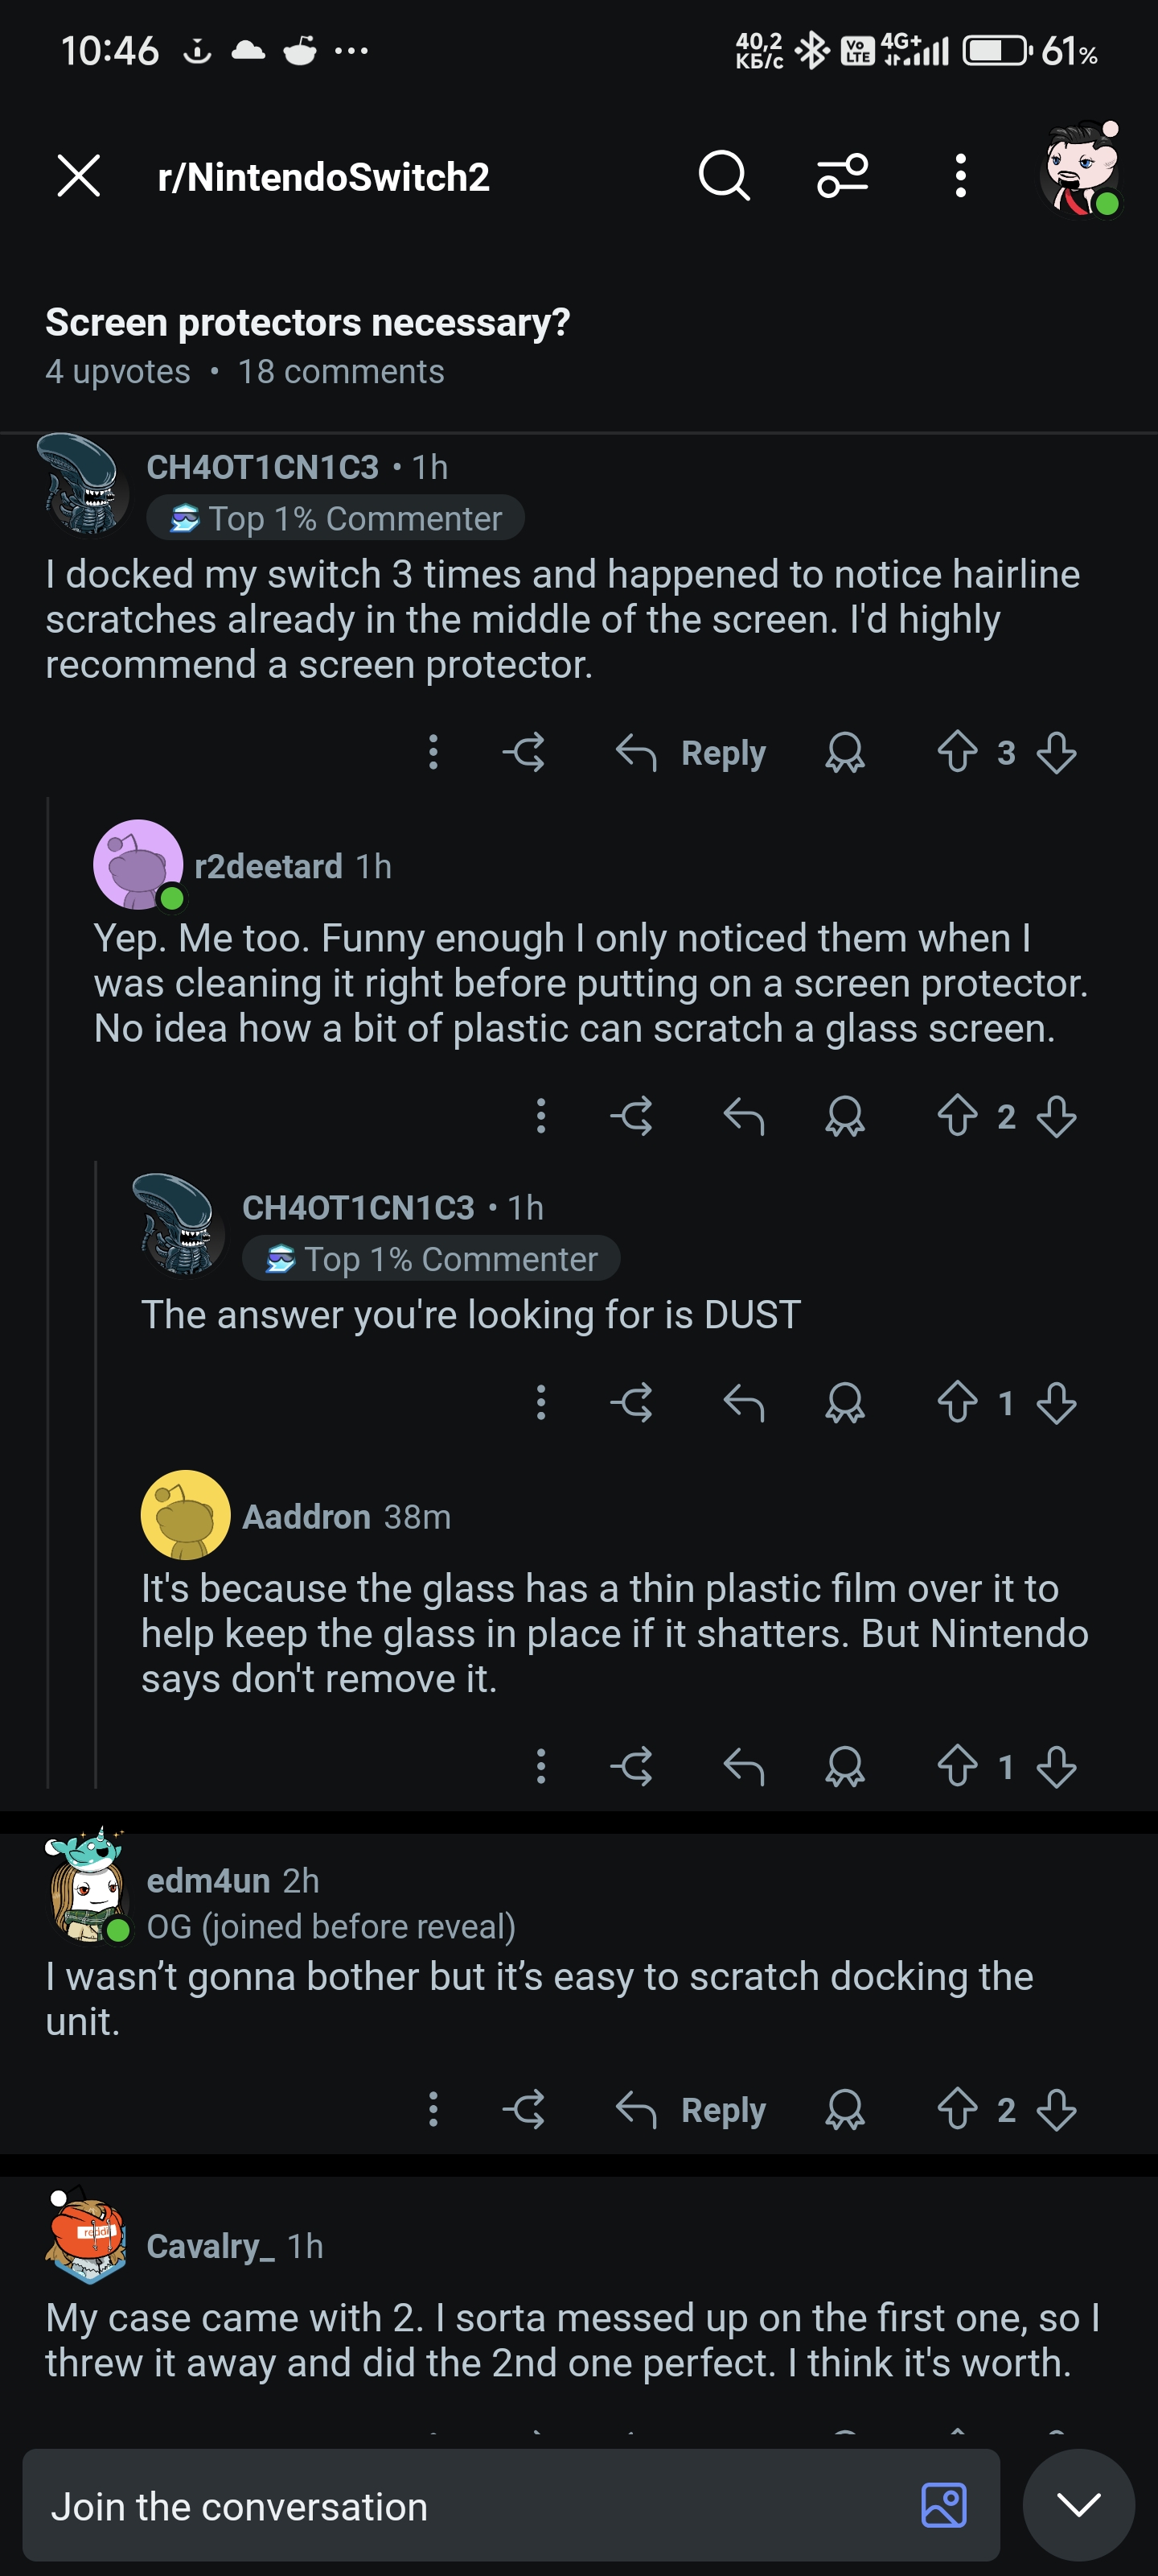Share CH4OT1CN1C3's top comment
Image resolution: width=1158 pixels, height=2576 pixels.
[x=524, y=752]
